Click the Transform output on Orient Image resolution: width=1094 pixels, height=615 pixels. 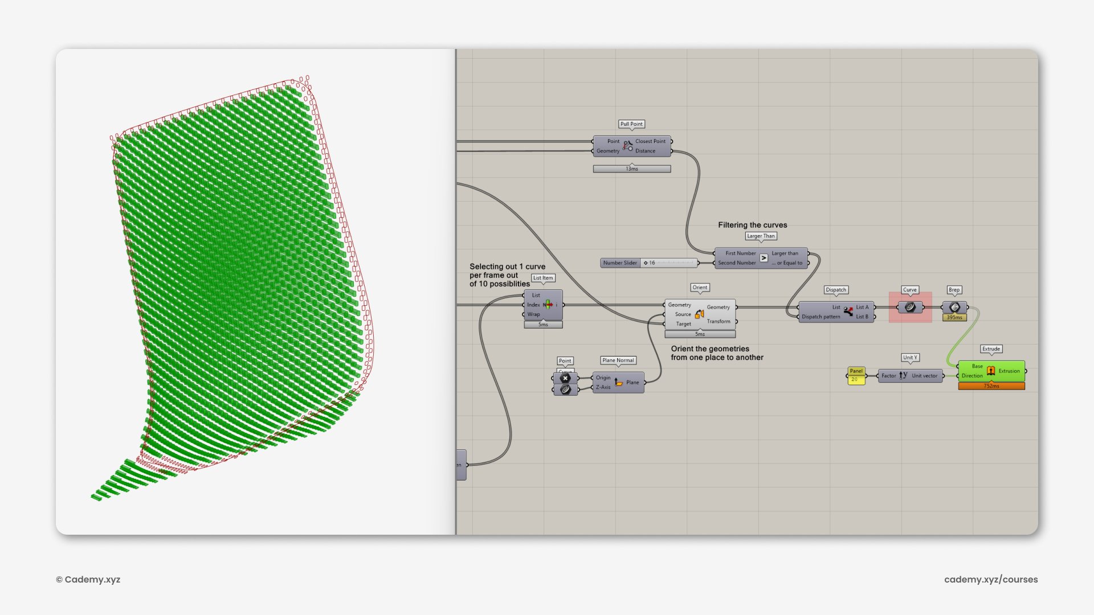click(x=719, y=321)
